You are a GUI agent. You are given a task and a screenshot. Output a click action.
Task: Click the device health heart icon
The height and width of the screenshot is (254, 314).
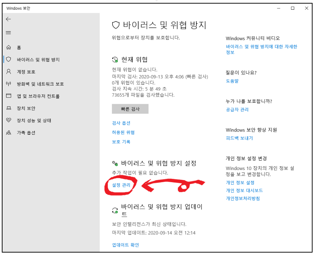(x=9, y=120)
